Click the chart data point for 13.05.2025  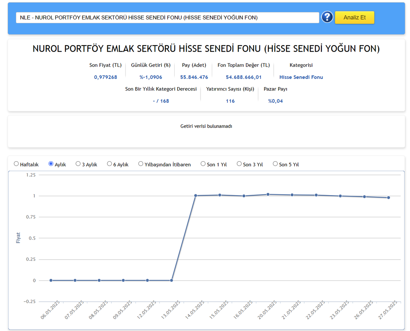(x=172, y=280)
